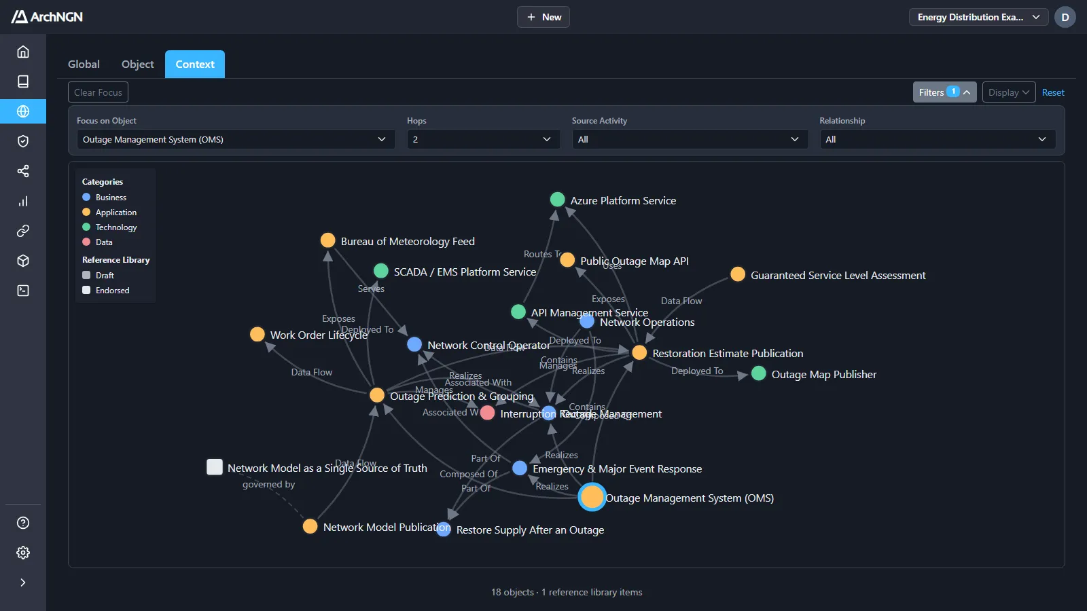The width and height of the screenshot is (1087, 611).
Task: Open the terminal console icon in sidebar
Action: point(23,291)
